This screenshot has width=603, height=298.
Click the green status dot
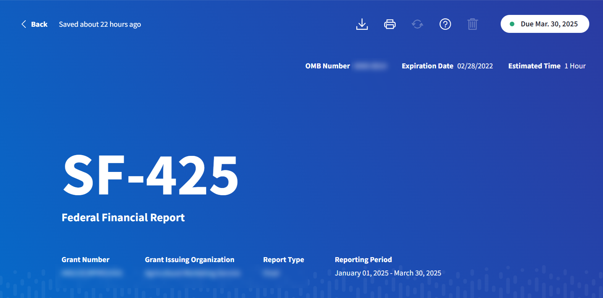tap(512, 24)
